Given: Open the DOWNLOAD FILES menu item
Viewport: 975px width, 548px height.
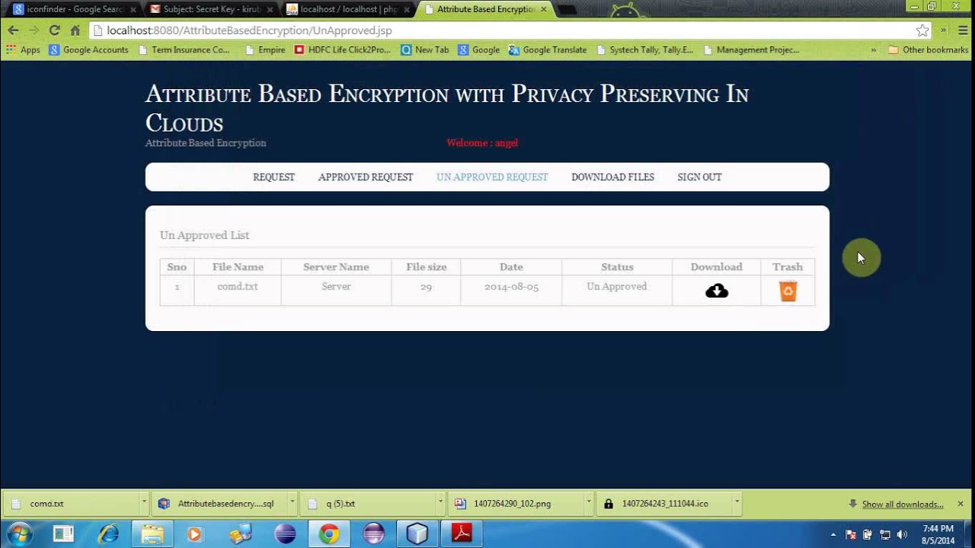Looking at the screenshot, I should click(612, 177).
